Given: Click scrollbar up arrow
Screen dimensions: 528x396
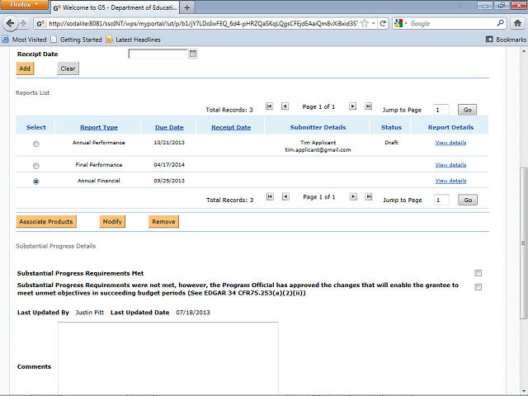Looking at the screenshot, I should tap(524, 51).
